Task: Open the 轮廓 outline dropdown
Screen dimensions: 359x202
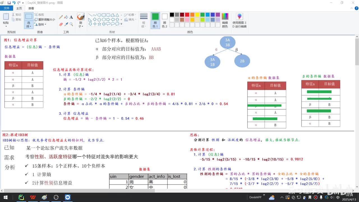Action: coord(130,15)
